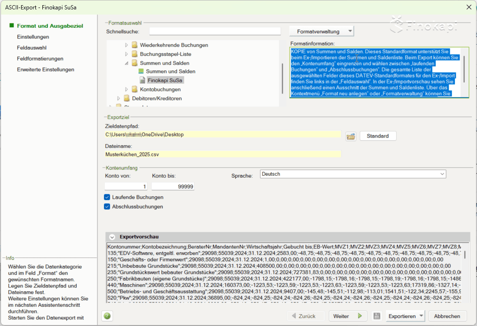Click the Abbrechen button
477x326 pixels.
pos(447,316)
